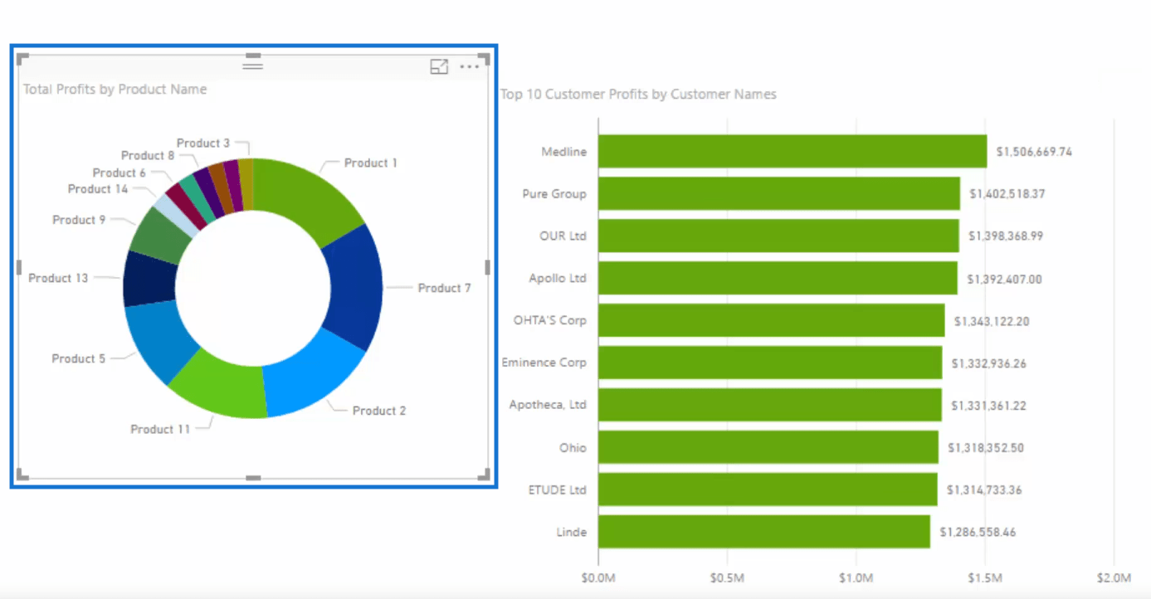
Task: Click the $2.0M x-axis tick label
Action: (x=1114, y=578)
